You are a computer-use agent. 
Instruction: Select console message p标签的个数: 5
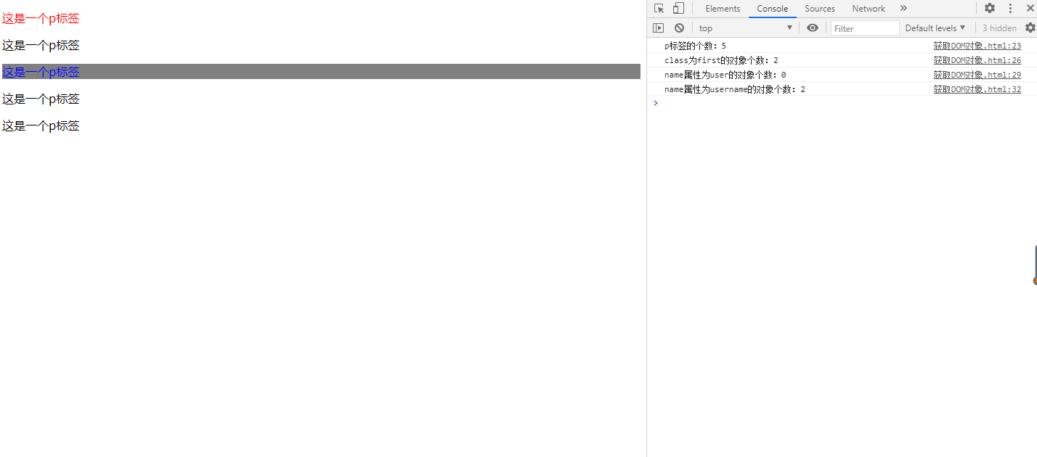tap(695, 46)
